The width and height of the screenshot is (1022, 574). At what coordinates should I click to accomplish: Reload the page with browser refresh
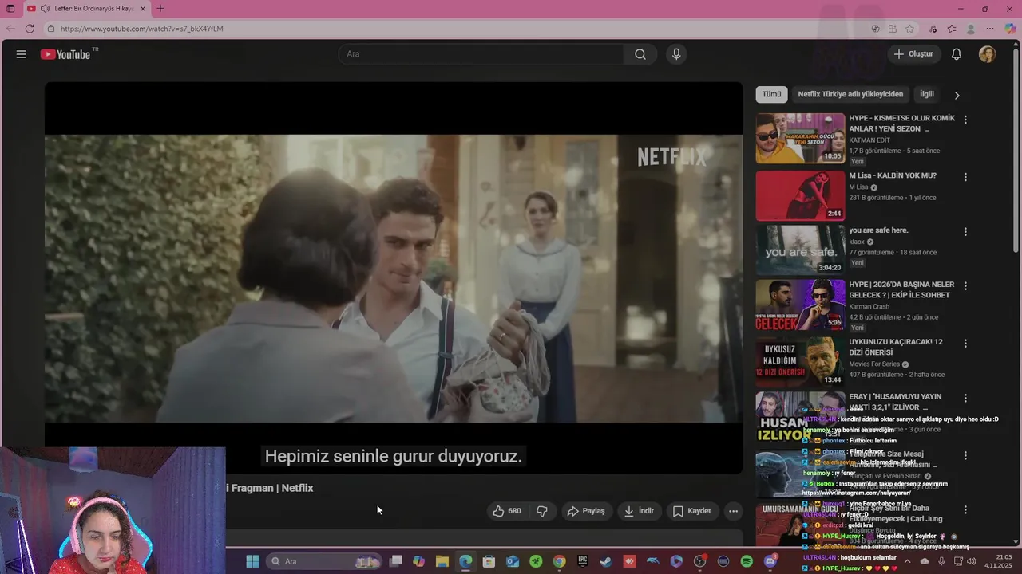(x=30, y=29)
